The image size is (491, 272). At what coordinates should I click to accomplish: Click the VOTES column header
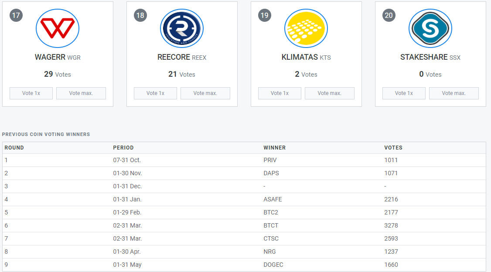coord(393,148)
